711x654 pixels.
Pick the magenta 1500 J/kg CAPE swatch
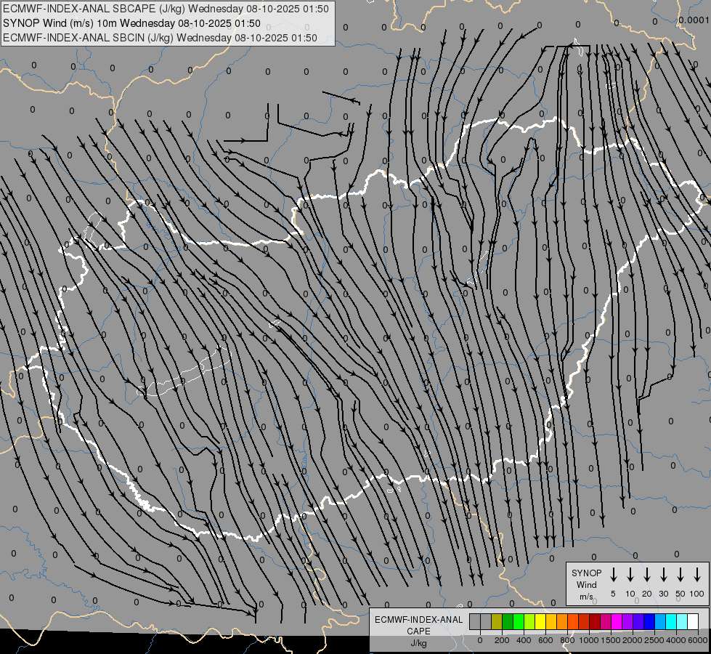pyautogui.click(x=606, y=621)
